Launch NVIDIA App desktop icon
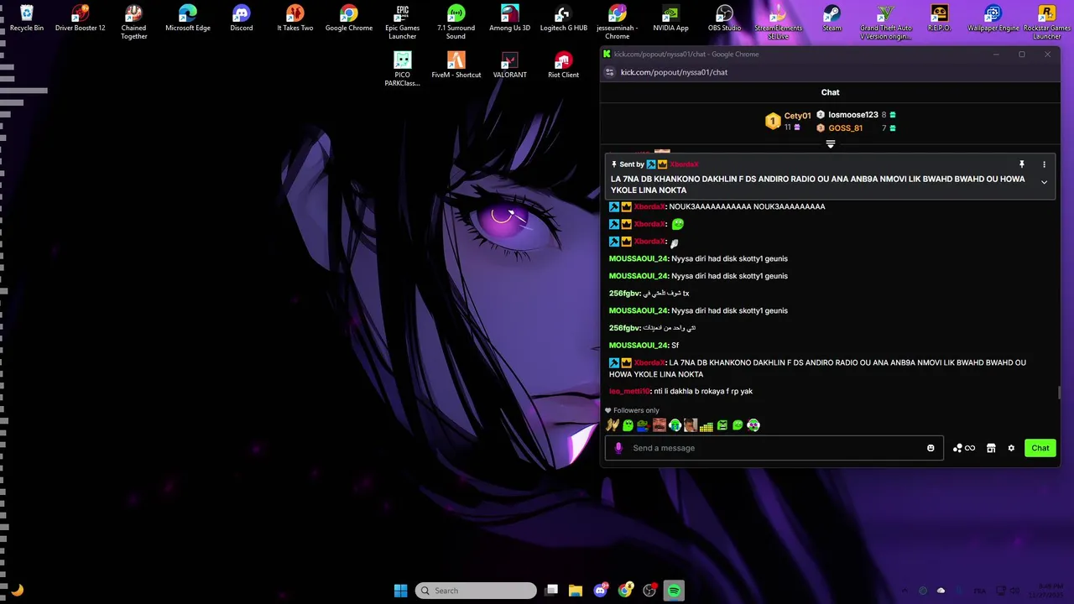The image size is (1074, 604). click(x=671, y=18)
